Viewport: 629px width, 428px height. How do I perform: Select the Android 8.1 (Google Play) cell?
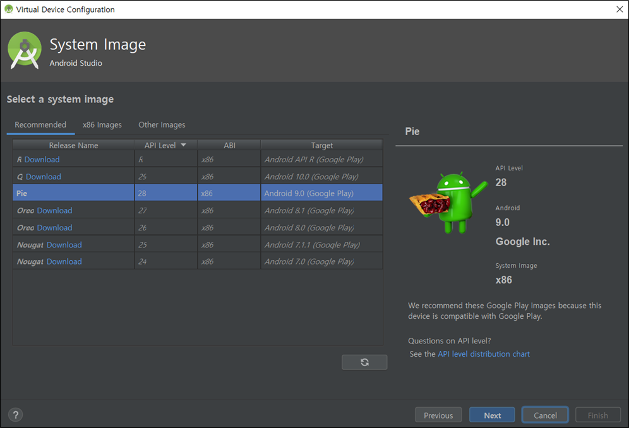click(x=321, y=210)
